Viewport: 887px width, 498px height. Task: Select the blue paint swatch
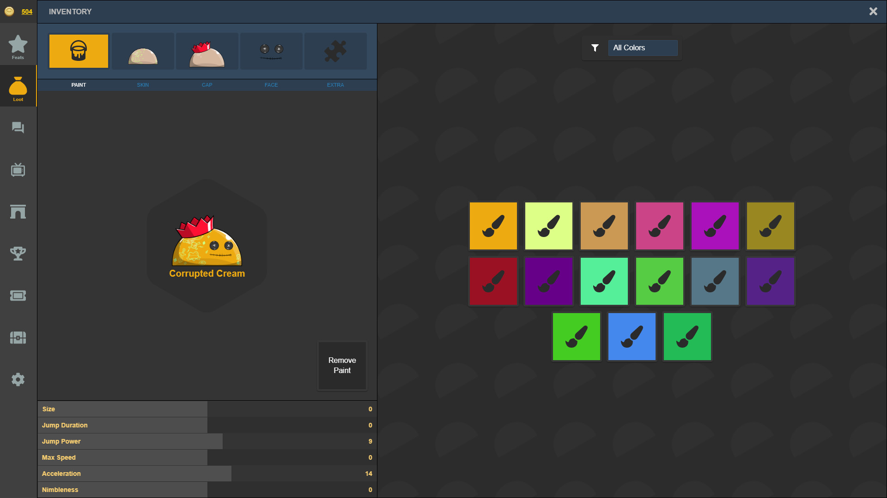[632, 336]
